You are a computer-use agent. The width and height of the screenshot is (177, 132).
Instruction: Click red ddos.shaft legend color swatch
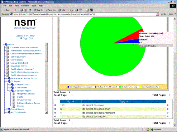96,87
